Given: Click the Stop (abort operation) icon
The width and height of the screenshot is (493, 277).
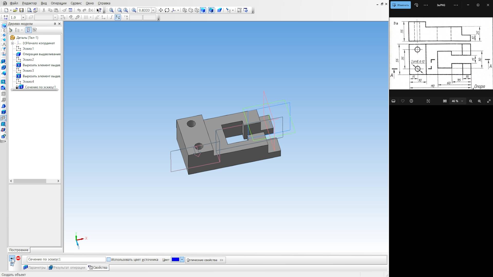Looking at the screenshot, I should 18,258.
